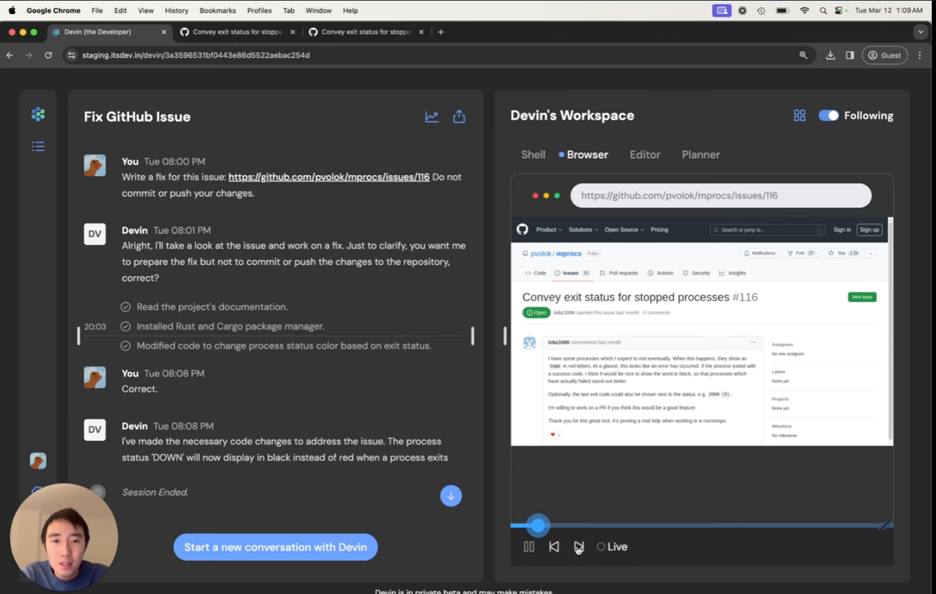Open GitHub Pull requests tab in workspace browser

pyautogui.click(x=618, y=273)
